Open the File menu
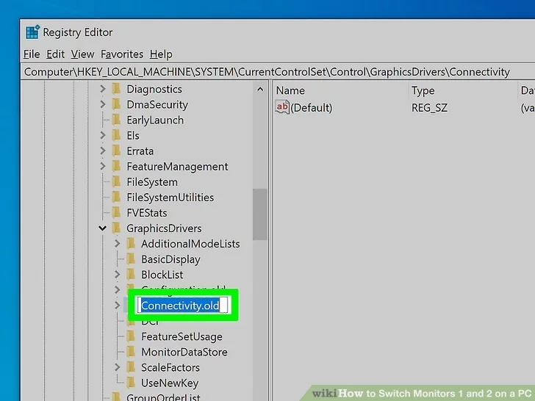Viewport: 535px width, 401px height. [32, 54]
